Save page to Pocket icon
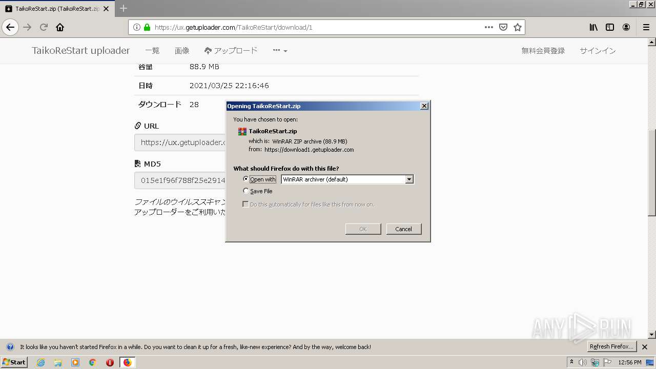The image size is (656, 369). tap(503, 27)
